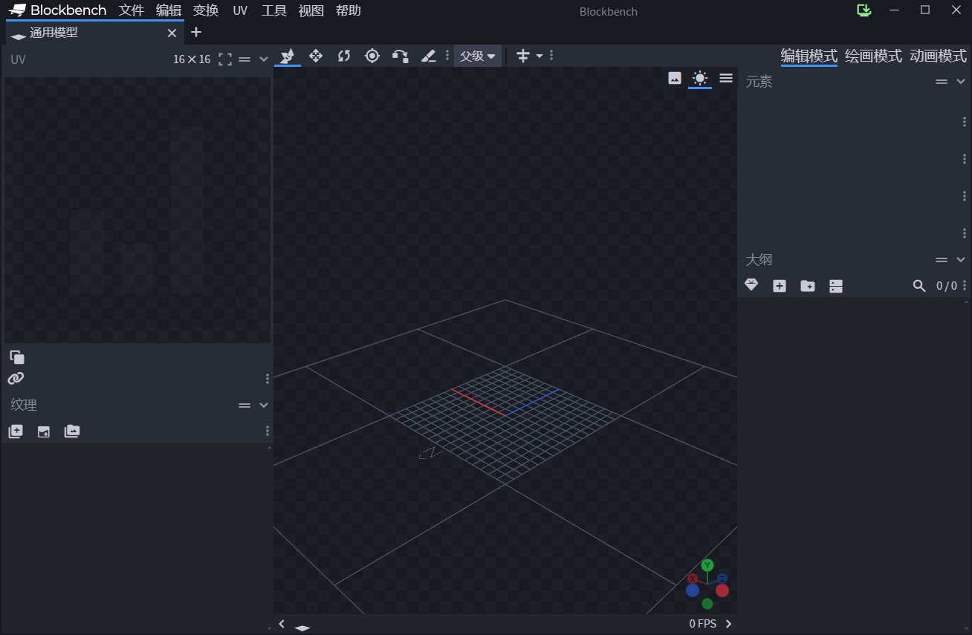Image resolution: width=972 pixels, height=635 pixels.
Task: Create a new texture with second 纹理 icon
Action: click(x=44, y=432)
